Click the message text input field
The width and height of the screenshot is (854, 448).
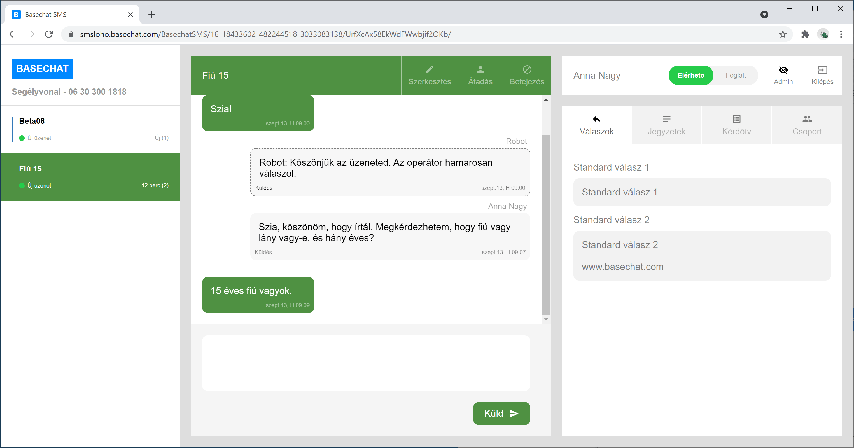366,363
